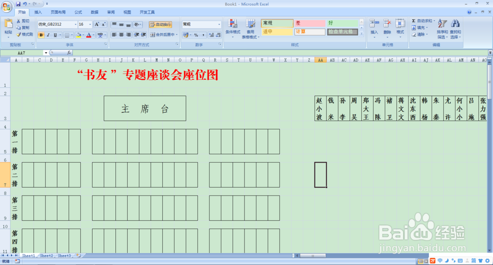Apply the 好 (Good) cell style

point(342,23)
